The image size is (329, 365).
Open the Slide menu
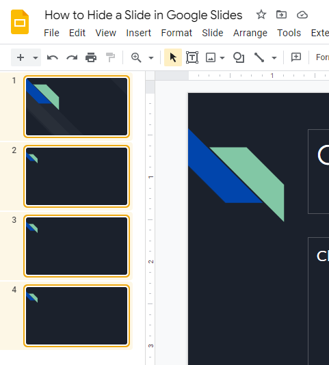click(213, 33)
